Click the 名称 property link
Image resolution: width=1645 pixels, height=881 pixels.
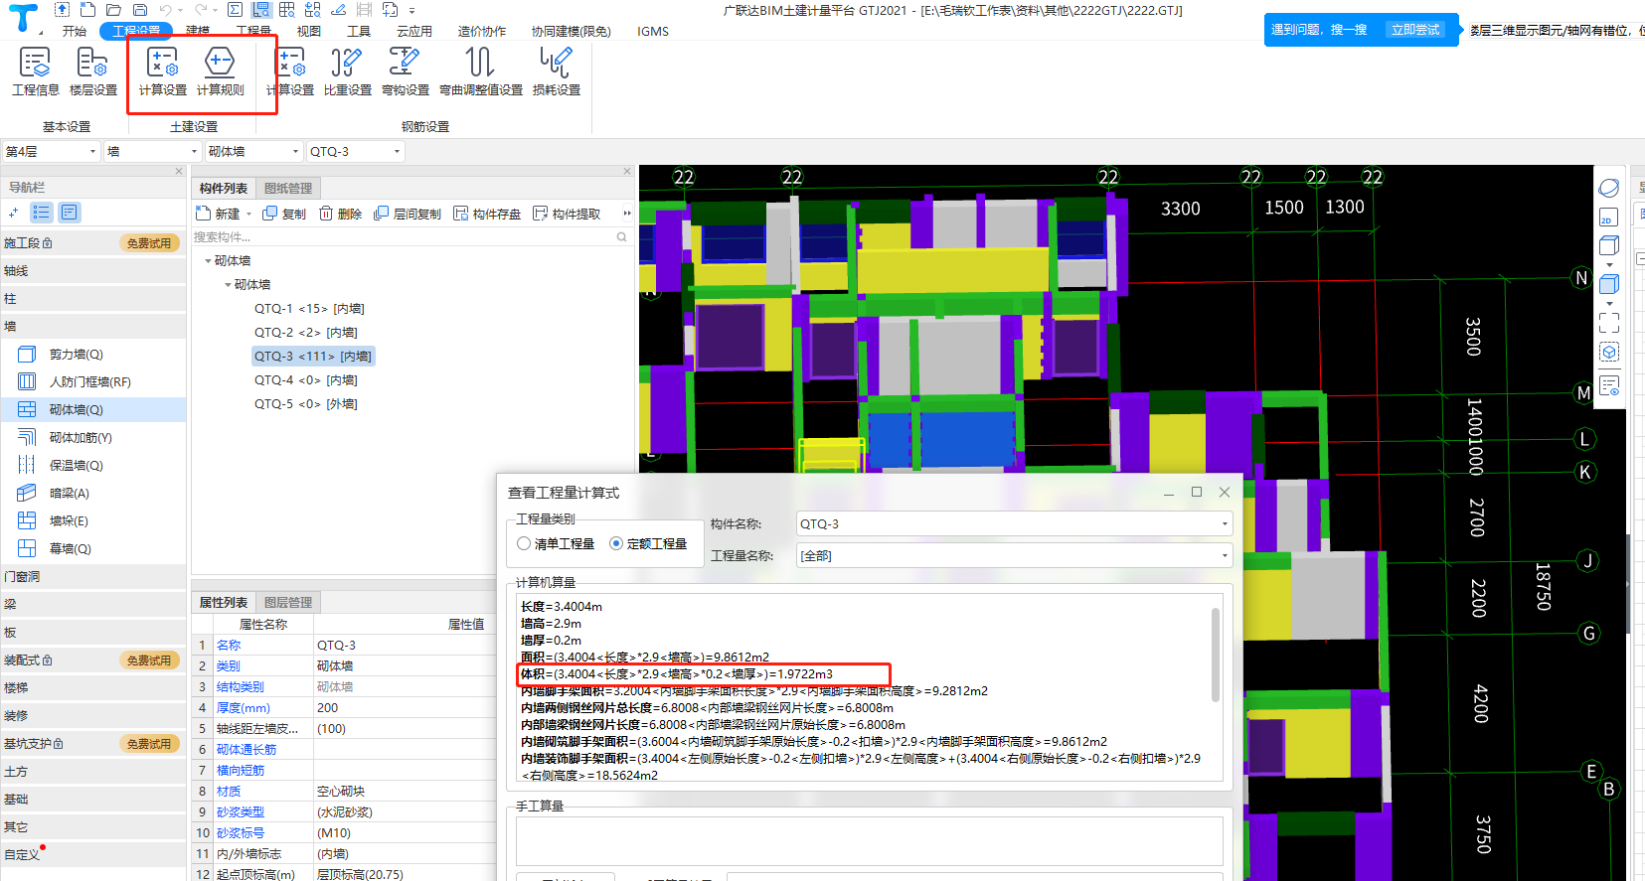point(229,646)
